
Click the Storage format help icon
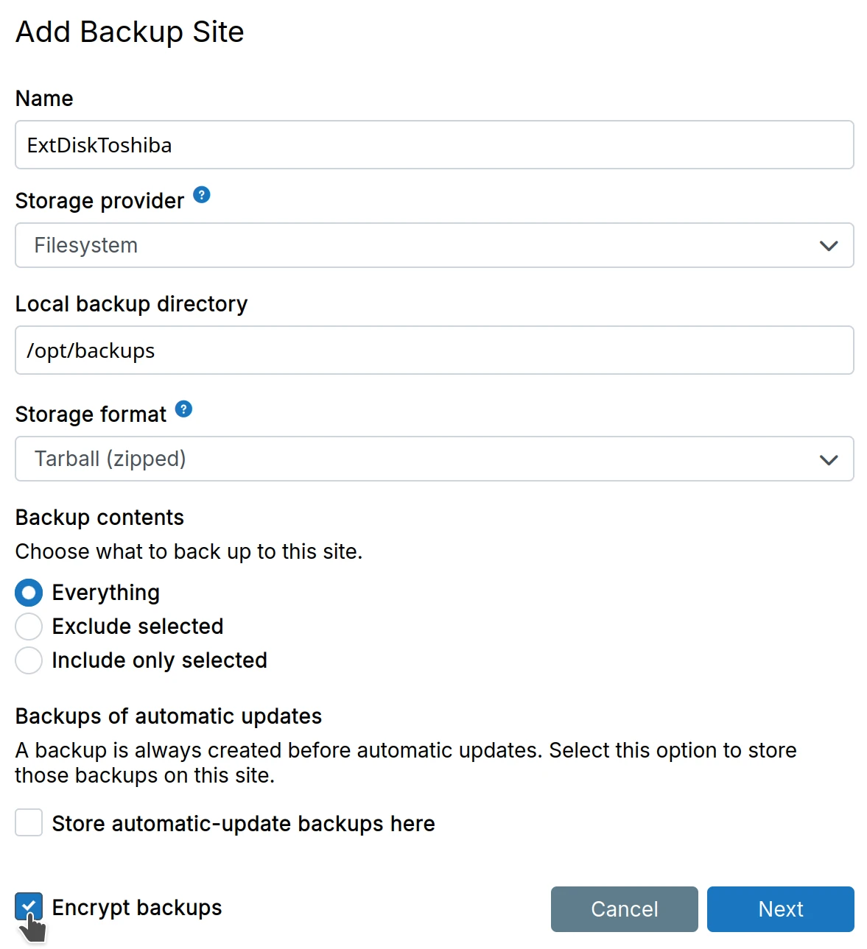pos(183,409)
